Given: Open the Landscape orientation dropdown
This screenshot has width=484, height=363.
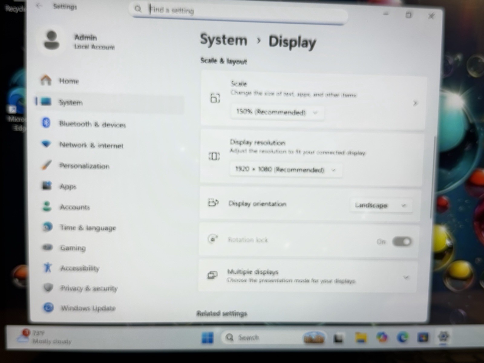Looking at the screenshot, I should coord(381,205).
